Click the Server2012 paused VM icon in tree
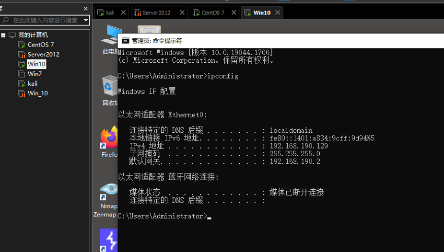 [22, 54]
